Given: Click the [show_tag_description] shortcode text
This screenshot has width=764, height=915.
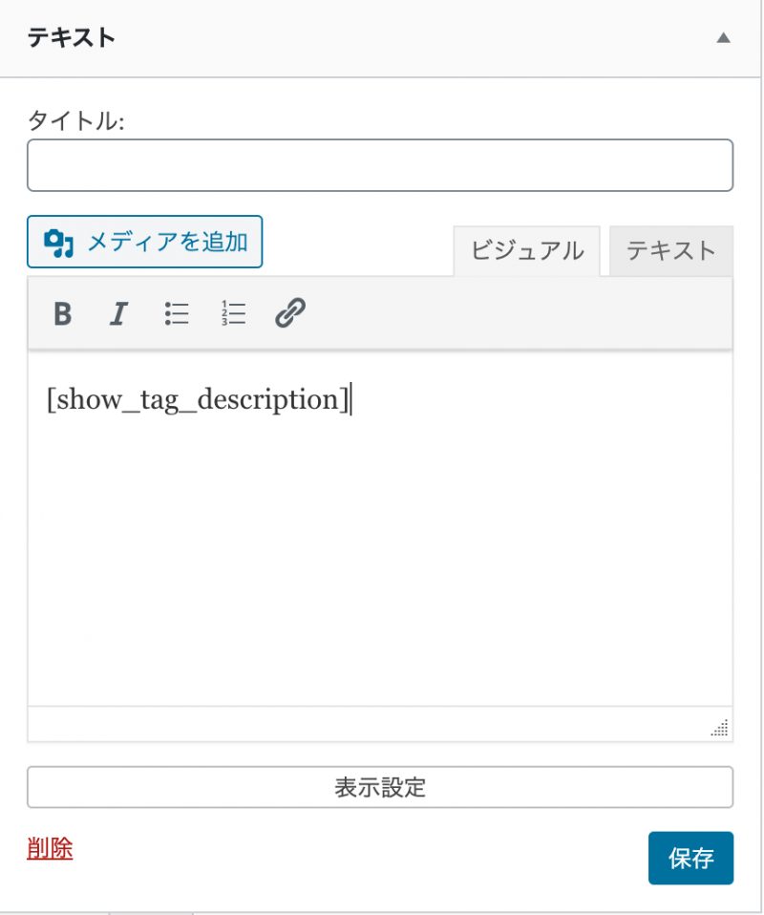Looking at the screenshot, I should [199, 399].
